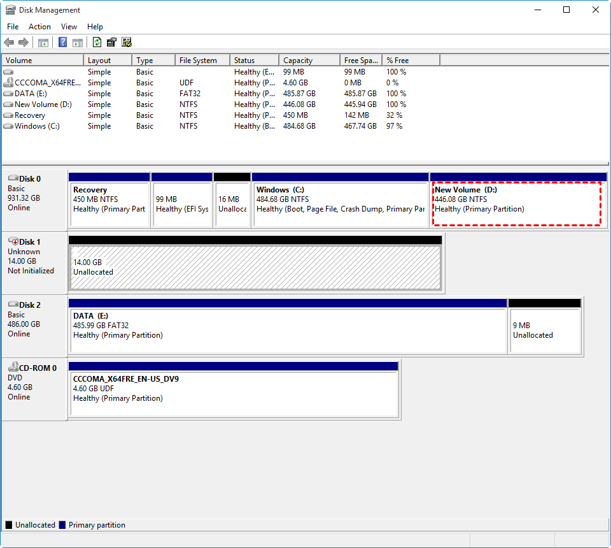Select the 14.00 GB Unallocated space
Viewport: 611px width, 548px height.
255,267
